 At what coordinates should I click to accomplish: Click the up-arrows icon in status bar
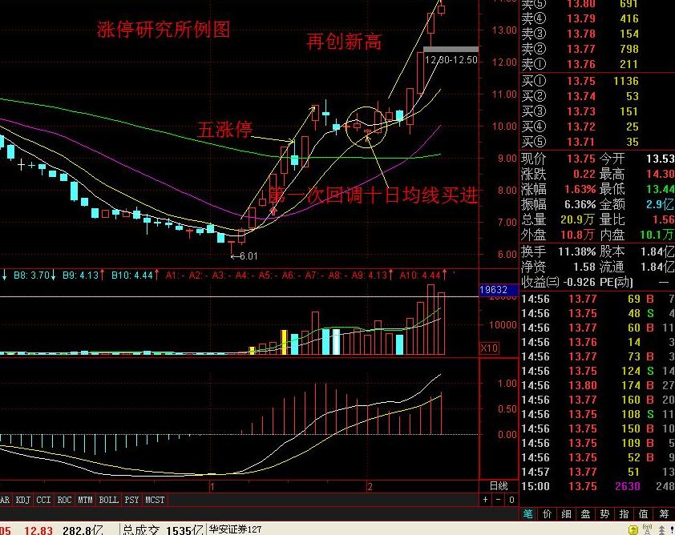(661, 529)
